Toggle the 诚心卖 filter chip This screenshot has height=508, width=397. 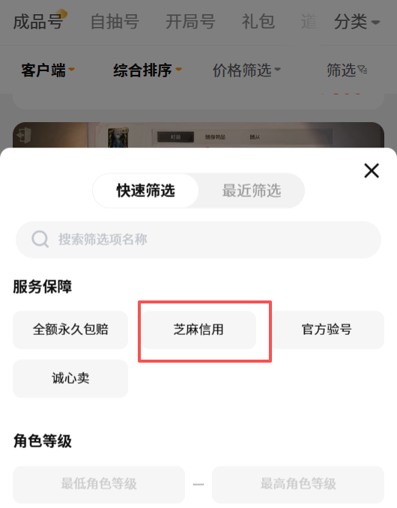(x=70, y=378)
